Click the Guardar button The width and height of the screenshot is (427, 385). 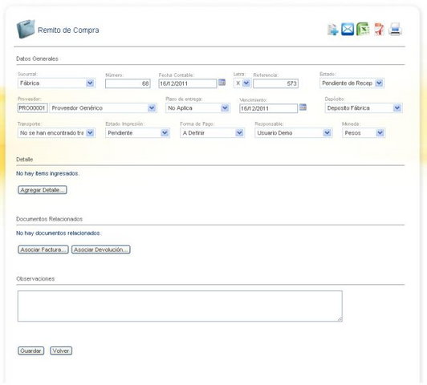(x=31, y=351)
